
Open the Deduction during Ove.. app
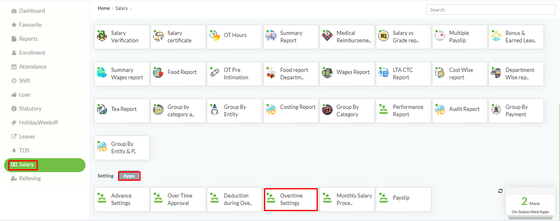[234, 200]
